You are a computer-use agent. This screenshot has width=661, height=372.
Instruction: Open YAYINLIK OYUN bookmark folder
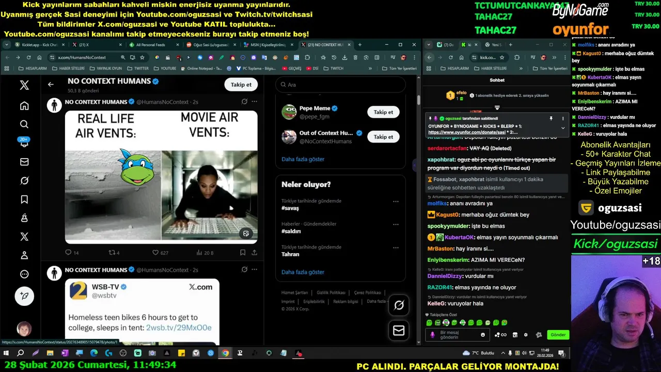106,68
